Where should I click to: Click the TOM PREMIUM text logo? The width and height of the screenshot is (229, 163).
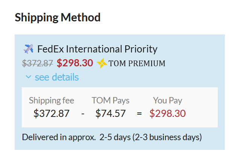coord(137,63)
